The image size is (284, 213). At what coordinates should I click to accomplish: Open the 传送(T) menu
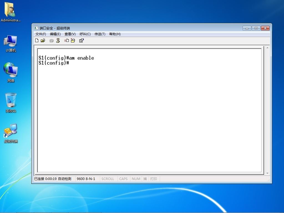[100, 34]
